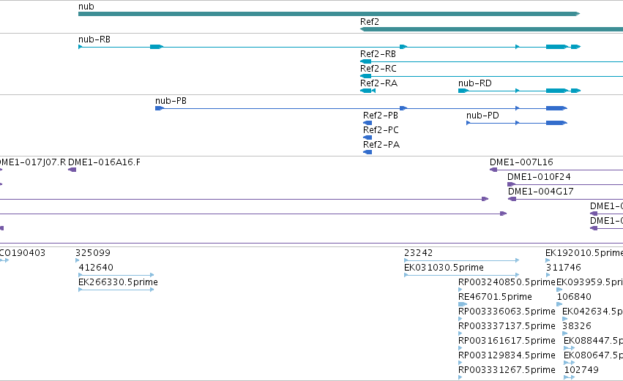Select the DME1-004G17 clone label
The height and width of the screenshot is (381, 623).
(541, 192)
